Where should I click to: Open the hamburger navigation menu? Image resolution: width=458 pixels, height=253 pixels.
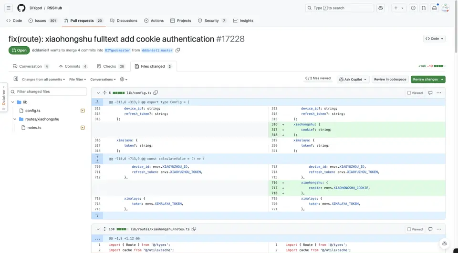coord(9,8)
